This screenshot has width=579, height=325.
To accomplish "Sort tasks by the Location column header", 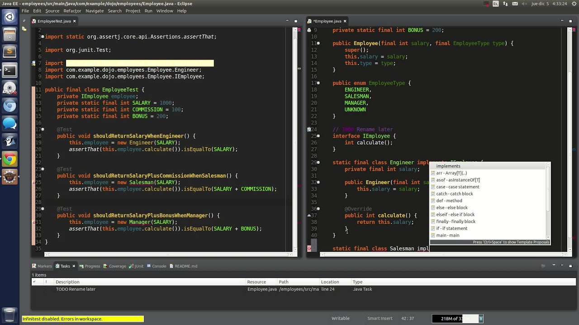I will [335, 282].
